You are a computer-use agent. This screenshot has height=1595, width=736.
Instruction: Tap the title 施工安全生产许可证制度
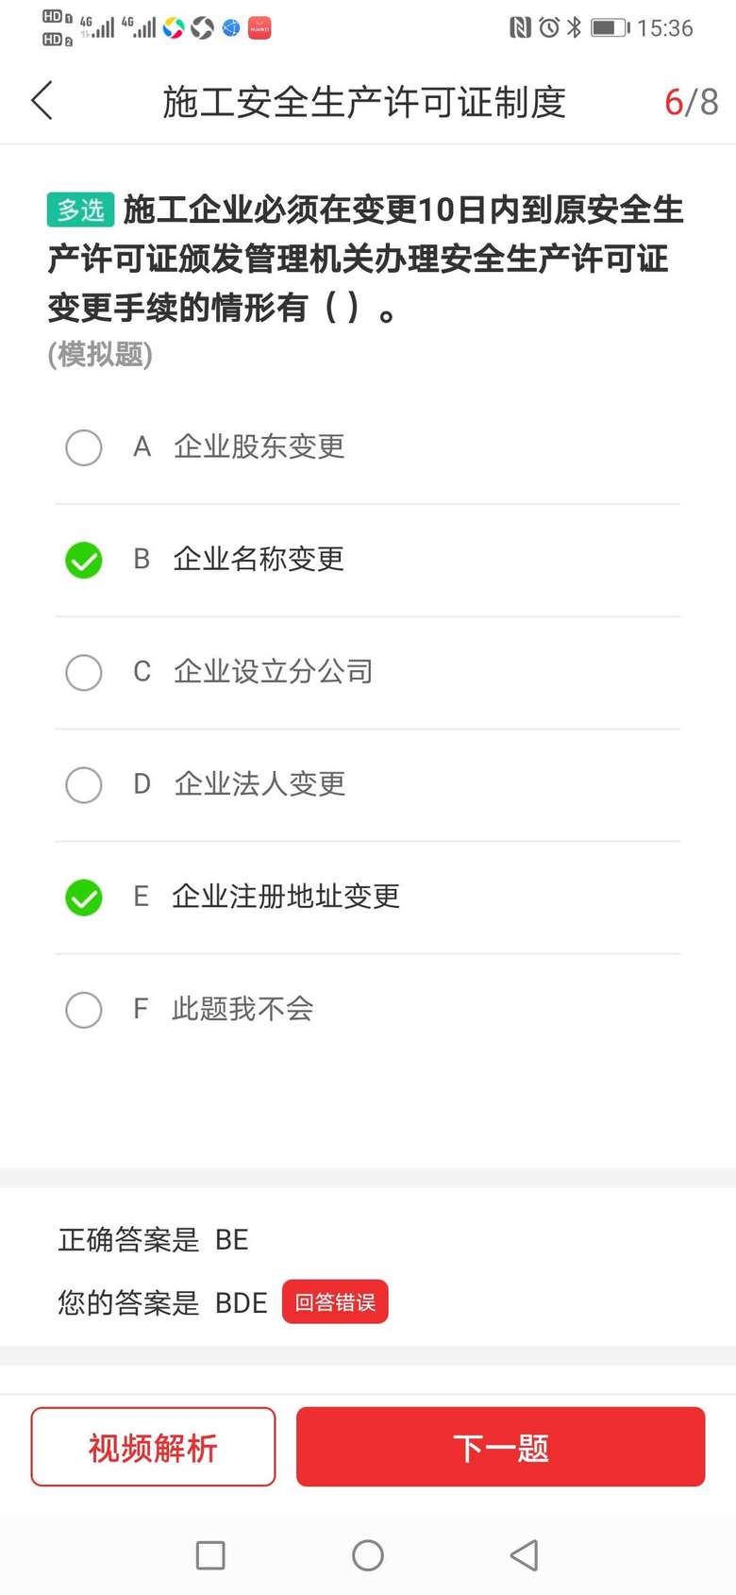[363, 102]
